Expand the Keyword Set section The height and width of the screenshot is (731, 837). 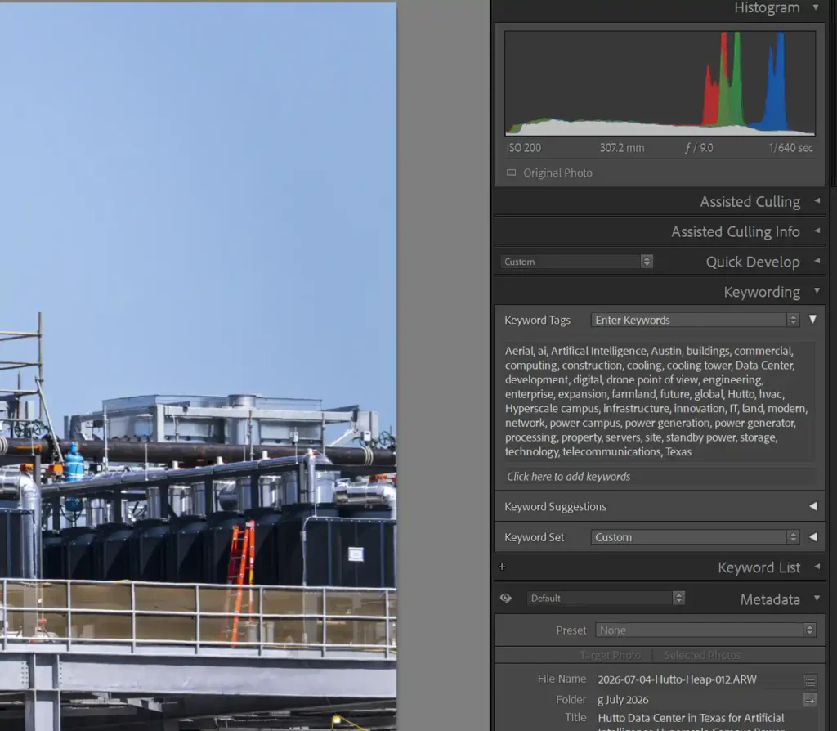click(x=812, y=537)
